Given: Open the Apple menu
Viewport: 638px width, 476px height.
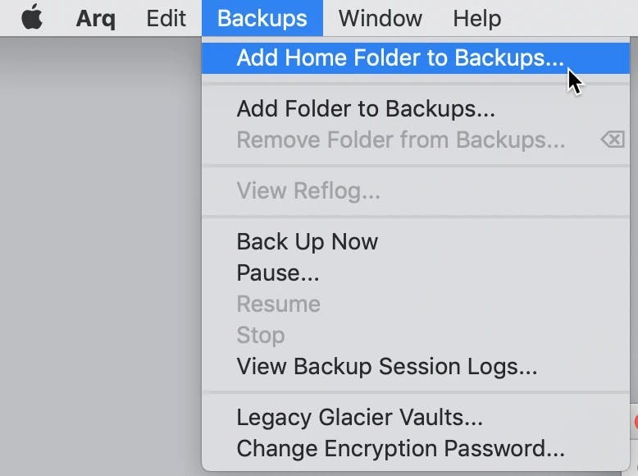Looking at the screenshot, I should [x=32, y=17].
